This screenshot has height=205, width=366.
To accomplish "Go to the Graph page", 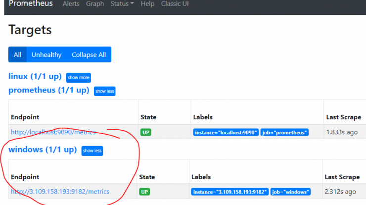I will 95,4.
